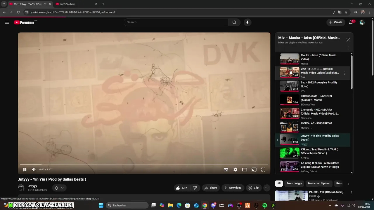Go back in browser history
Image resolution: width=374 pixels, height=210 pixels.
(x=4, y=12)
